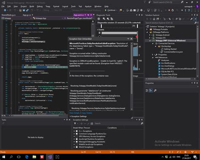
Task: Click the Home icon in Solution Explorer toolbar
Action: 154,19
